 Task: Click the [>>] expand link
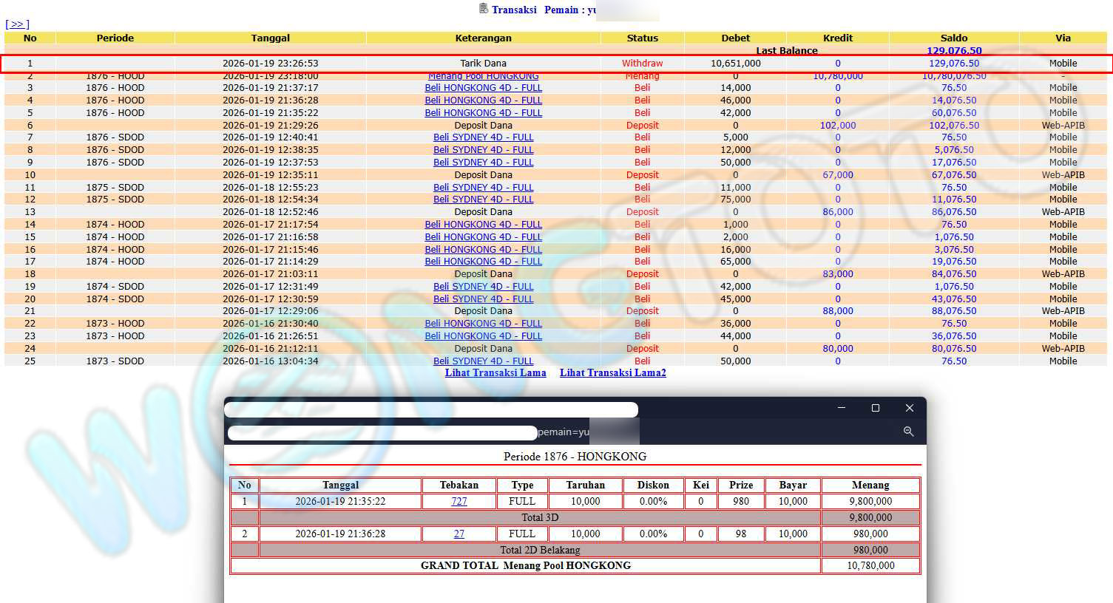[17, 24]
